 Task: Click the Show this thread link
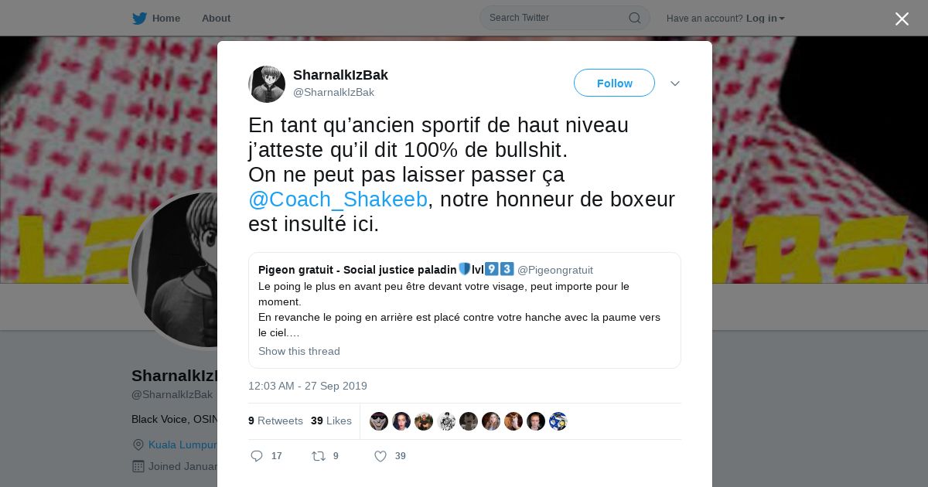(299, 351)
